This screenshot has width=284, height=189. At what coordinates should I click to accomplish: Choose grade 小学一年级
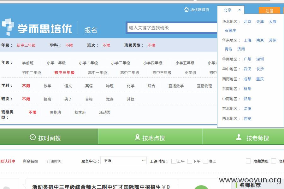tap(56, 63)
